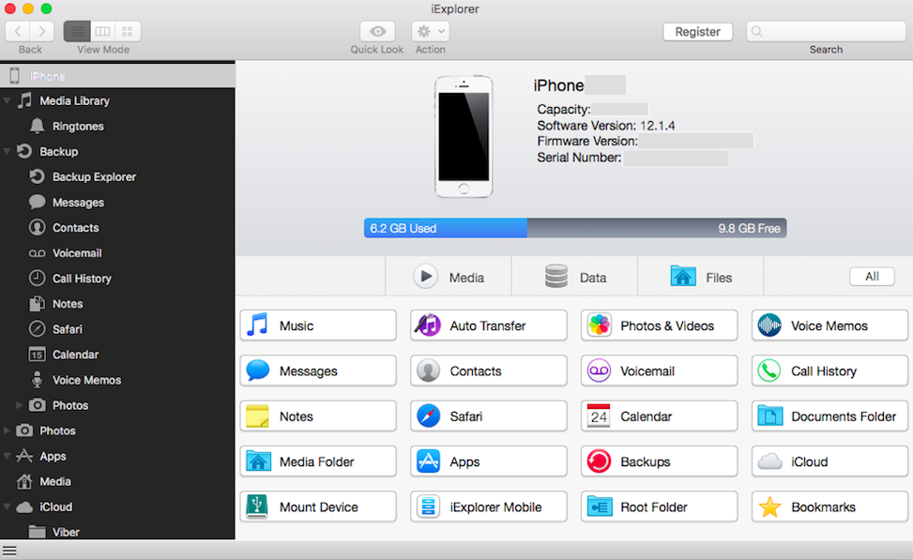Image resolution: width=913 pixels, height=560 pixels.
Task: Switch to column view mode
Action: point(102,32)
